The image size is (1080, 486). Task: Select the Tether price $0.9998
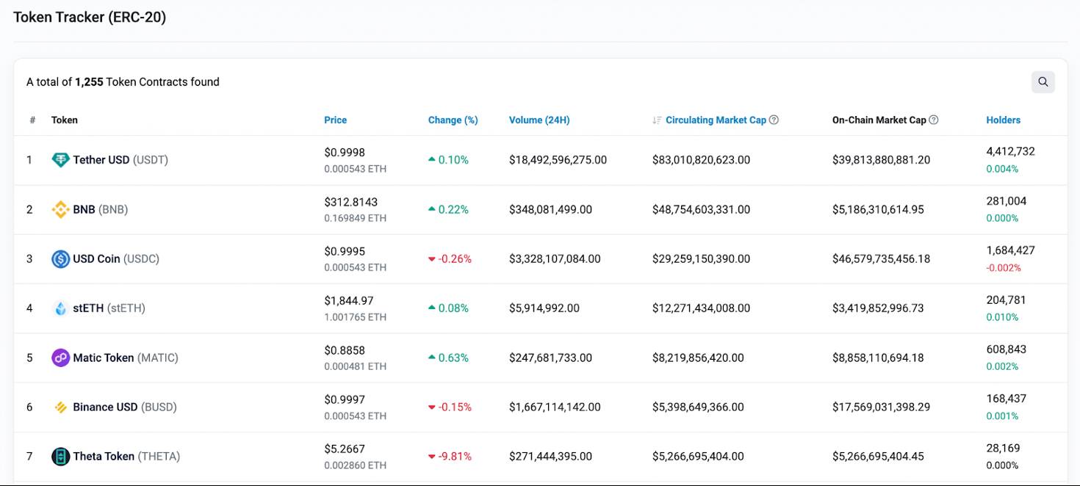pos(345,153)
